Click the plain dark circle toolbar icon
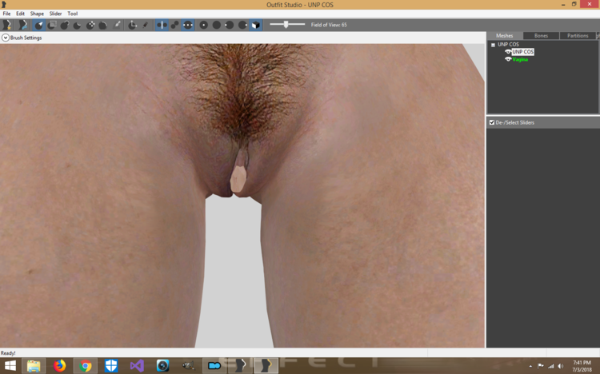This screenshot has height=374, width=600. coord(217,26)
